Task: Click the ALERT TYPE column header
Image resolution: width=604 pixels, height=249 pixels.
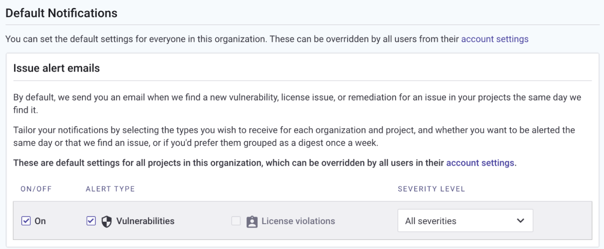Action: [110, 189]
